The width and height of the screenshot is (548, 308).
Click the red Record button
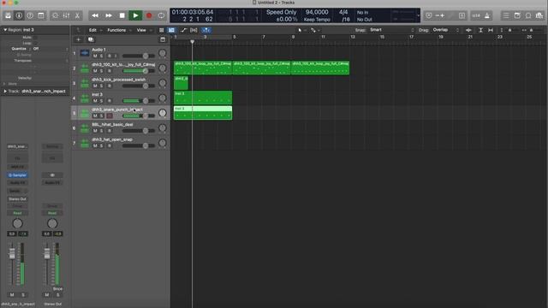point(149,15)
